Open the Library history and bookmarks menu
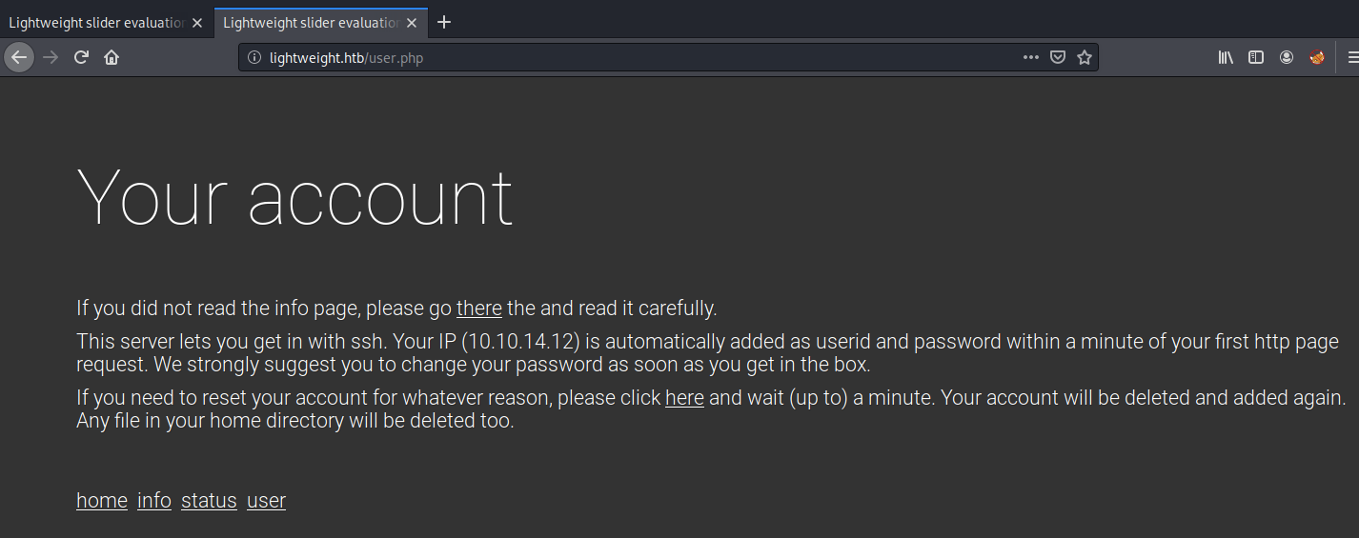This screenshot has width=1359, height=538. click(x=1226, y=57)
